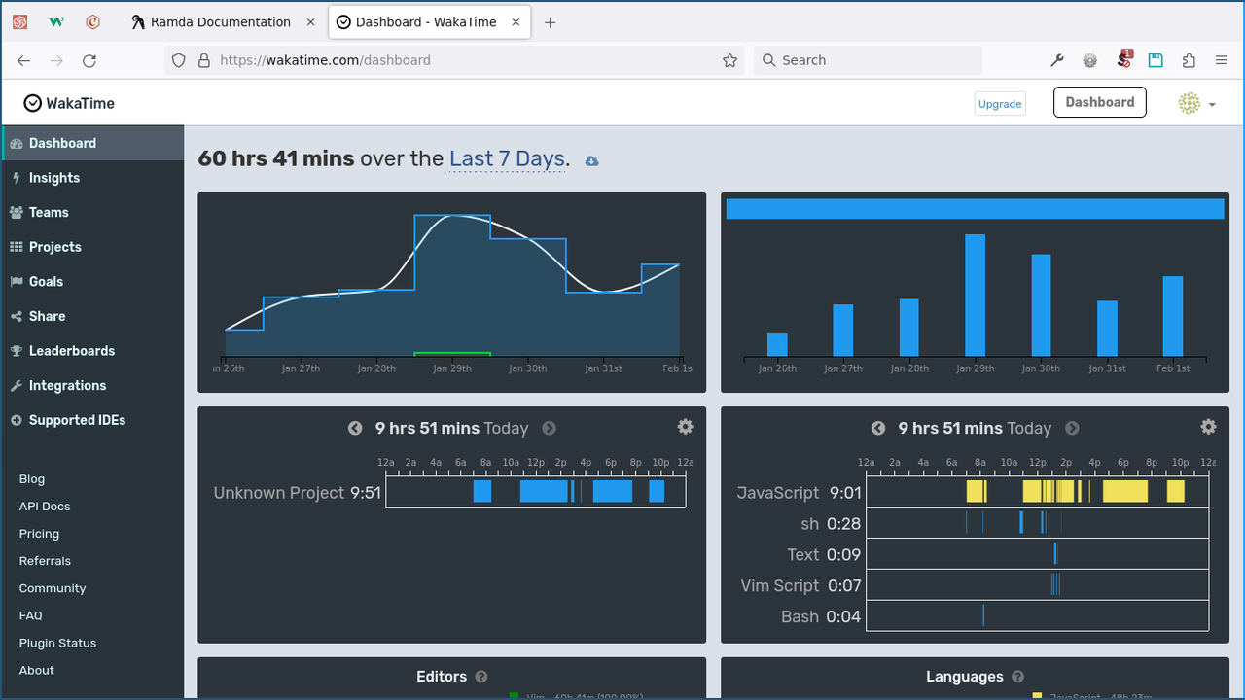Viewport: 1245px width, 700px height.
Task: Click the Feb 1st bar in bar chart
Action: 1173,316
